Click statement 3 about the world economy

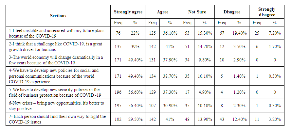56,60
